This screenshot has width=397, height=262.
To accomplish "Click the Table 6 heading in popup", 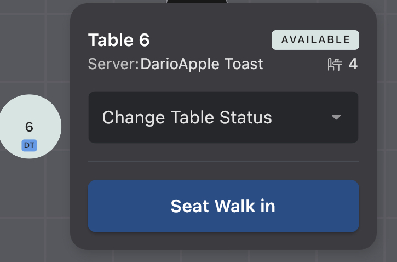I will click(x=119, y=41).
